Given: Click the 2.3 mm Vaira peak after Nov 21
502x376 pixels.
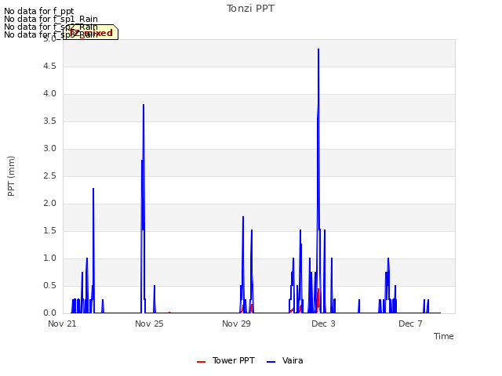Looking at the screenshot, I should click(93, 189).
